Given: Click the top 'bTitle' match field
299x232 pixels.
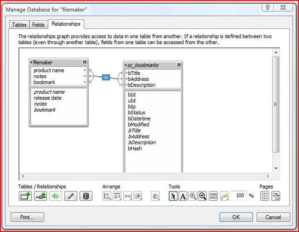Looking at the screenshot, I should (x=134, y=73).
